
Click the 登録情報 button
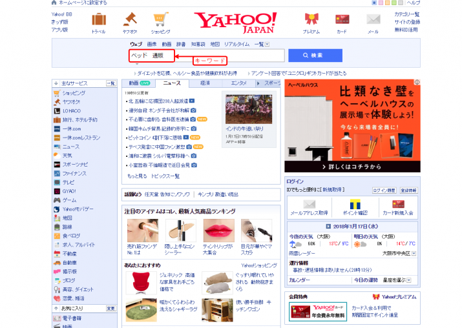pos(408,190)
